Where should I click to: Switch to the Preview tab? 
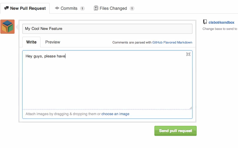tap(53, 42)
